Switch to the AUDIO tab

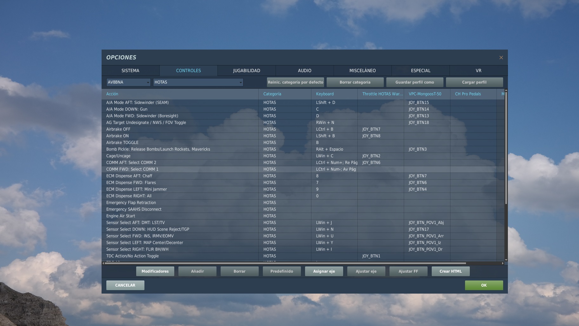(305, 71)
